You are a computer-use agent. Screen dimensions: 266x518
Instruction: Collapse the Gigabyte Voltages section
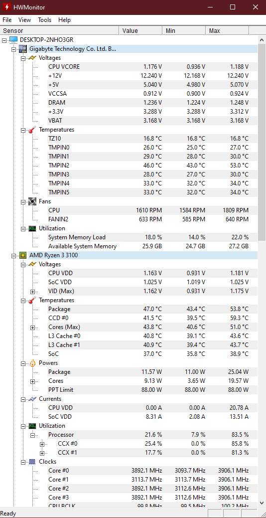tap(23, 58)
